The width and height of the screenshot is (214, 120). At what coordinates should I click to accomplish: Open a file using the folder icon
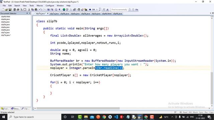(x=6, y=10)
